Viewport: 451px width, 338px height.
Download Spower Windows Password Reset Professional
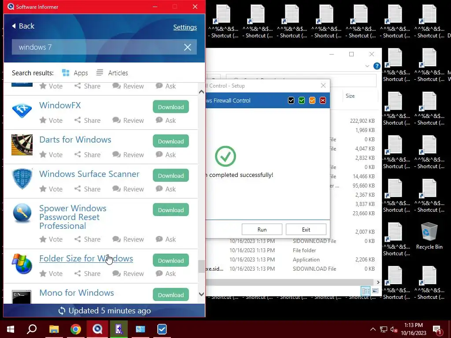[x=171, y=210]
